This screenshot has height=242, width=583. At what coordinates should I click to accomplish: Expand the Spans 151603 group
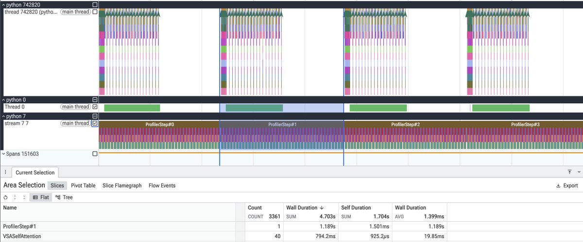pos(3,154)
